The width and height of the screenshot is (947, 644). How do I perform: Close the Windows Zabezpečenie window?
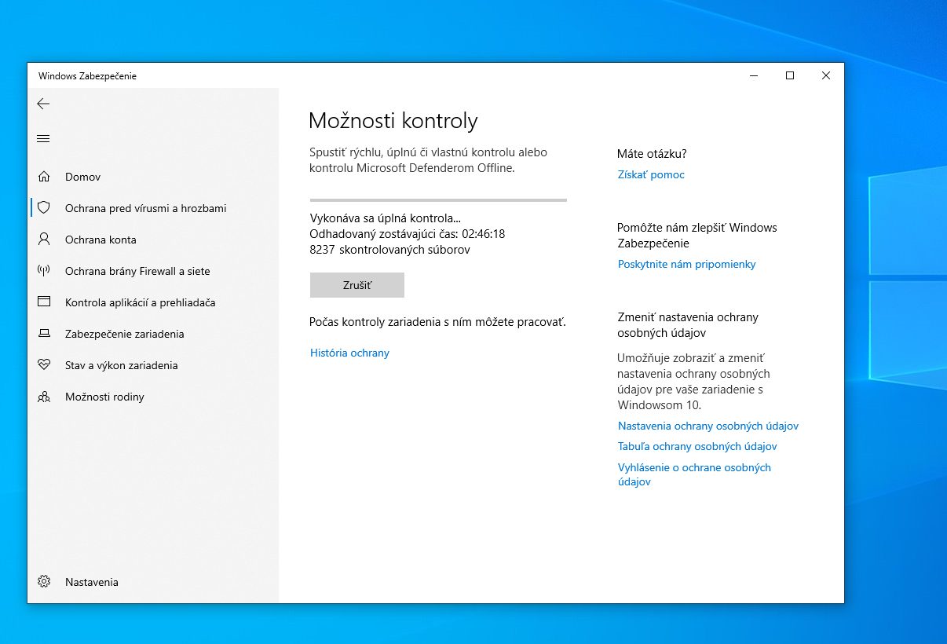(x=826, y=75)
